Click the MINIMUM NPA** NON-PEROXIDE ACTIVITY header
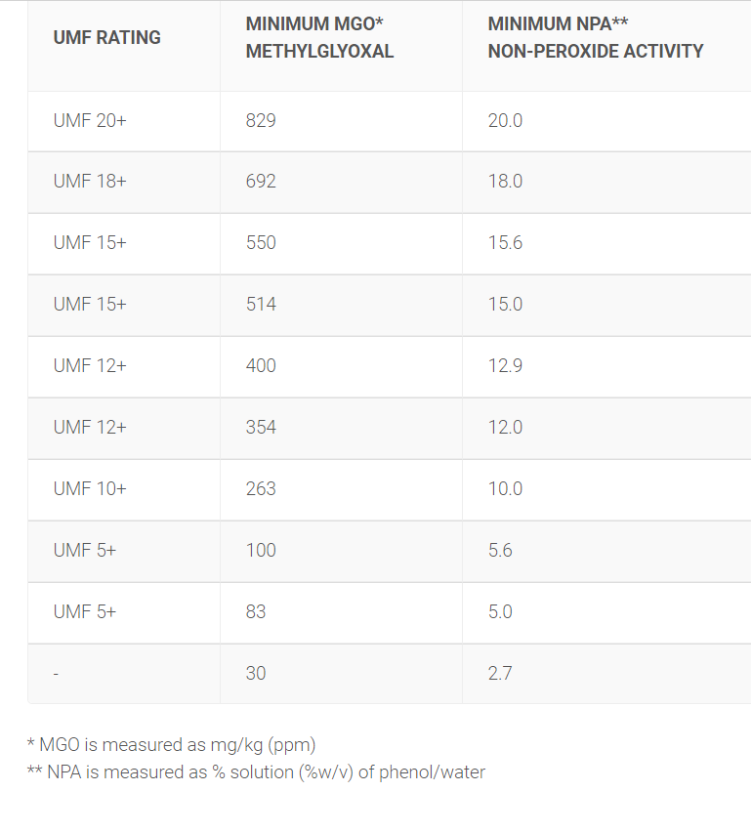Screen dimensions: 751x833 coord(596,38)
